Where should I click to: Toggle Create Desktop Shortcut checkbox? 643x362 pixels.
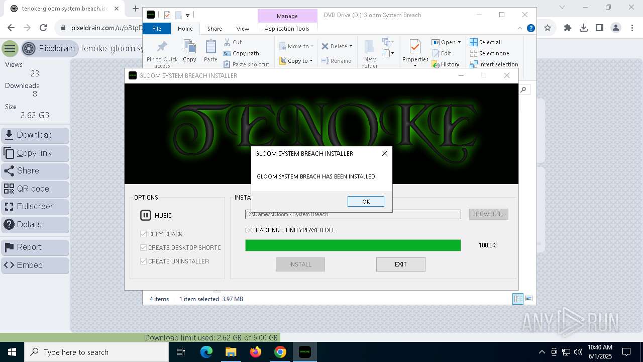click(x=143, y=247)
